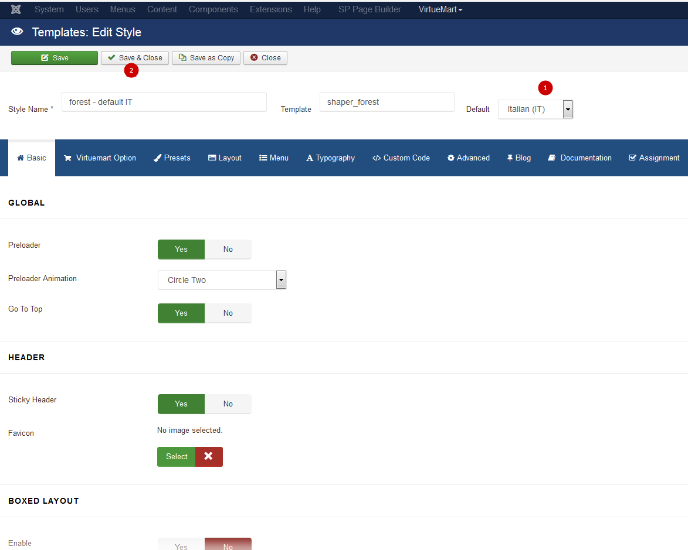Click the Save as Copy button
The height and width of the screenshot is (550, 688).
tap(206, 57)
